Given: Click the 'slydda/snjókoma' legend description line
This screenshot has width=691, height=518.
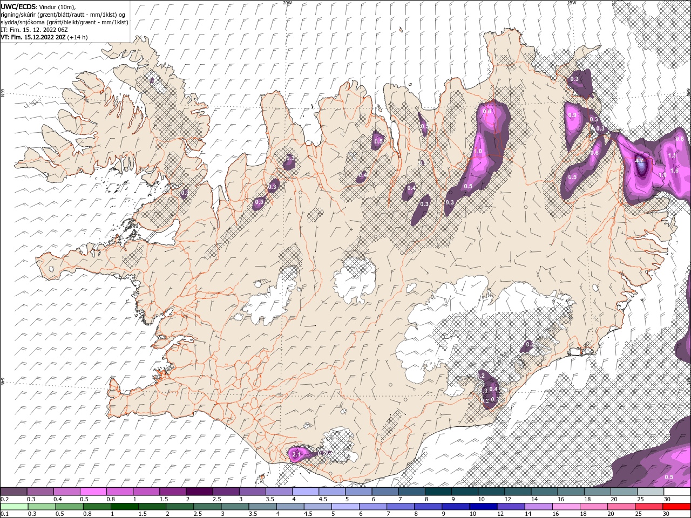Looking at the screenshot, I should point(64,22).
